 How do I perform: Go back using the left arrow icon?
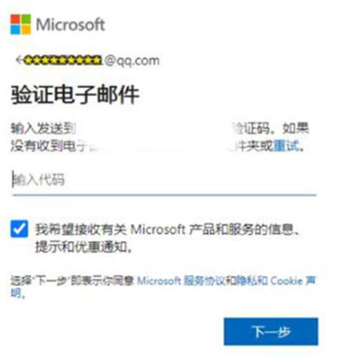click(x=19, y=60)
